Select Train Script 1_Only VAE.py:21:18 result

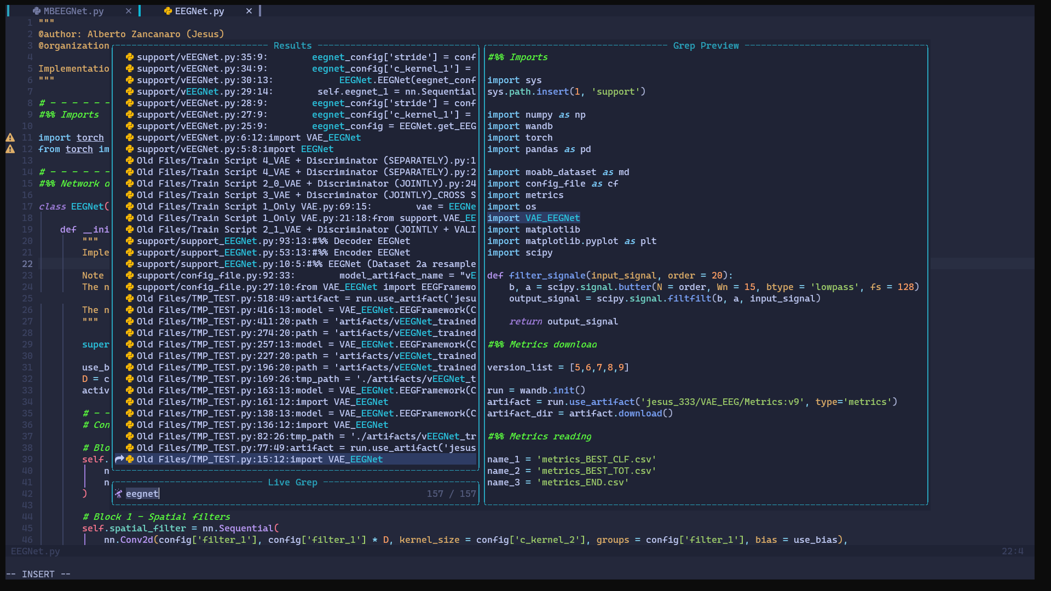click(296, 218)
